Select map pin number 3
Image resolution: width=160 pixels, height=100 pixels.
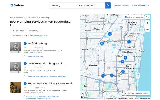112,75
